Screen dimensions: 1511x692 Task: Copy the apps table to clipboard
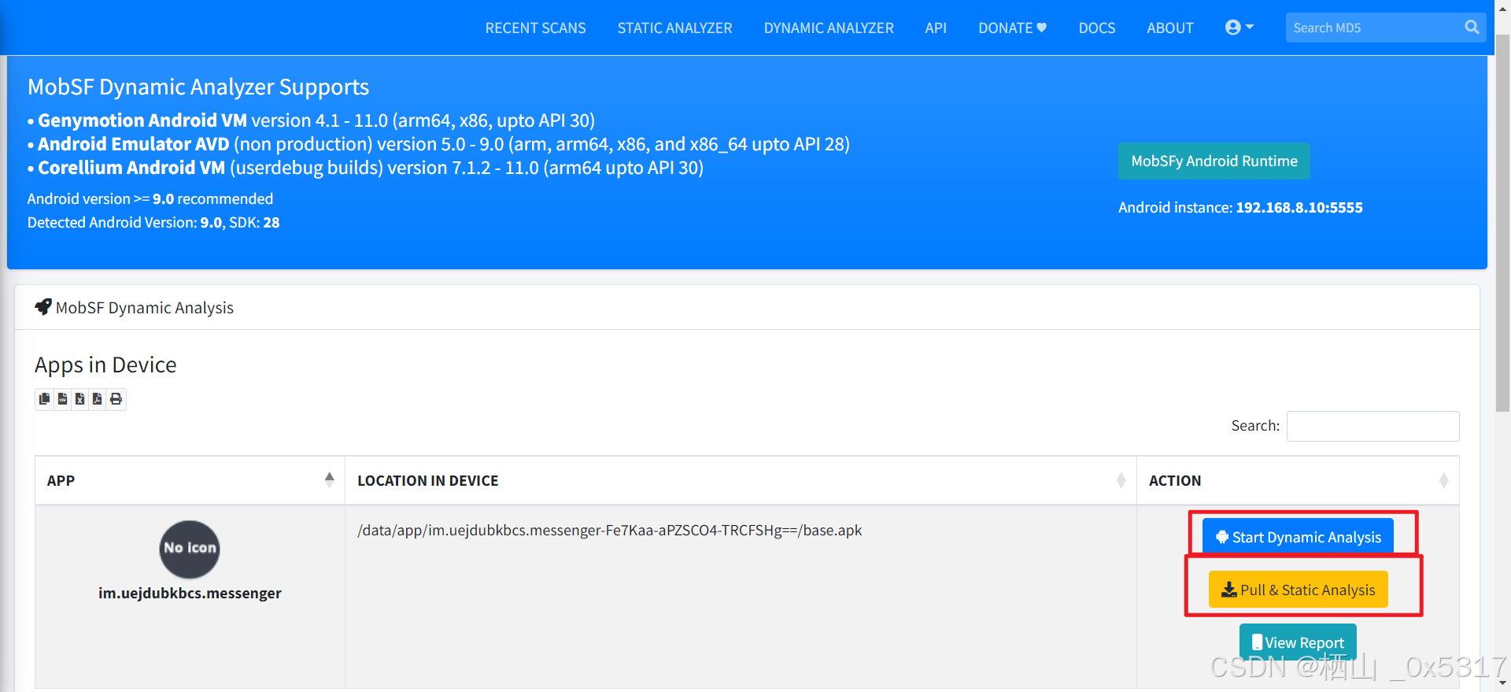coord(45,399)
